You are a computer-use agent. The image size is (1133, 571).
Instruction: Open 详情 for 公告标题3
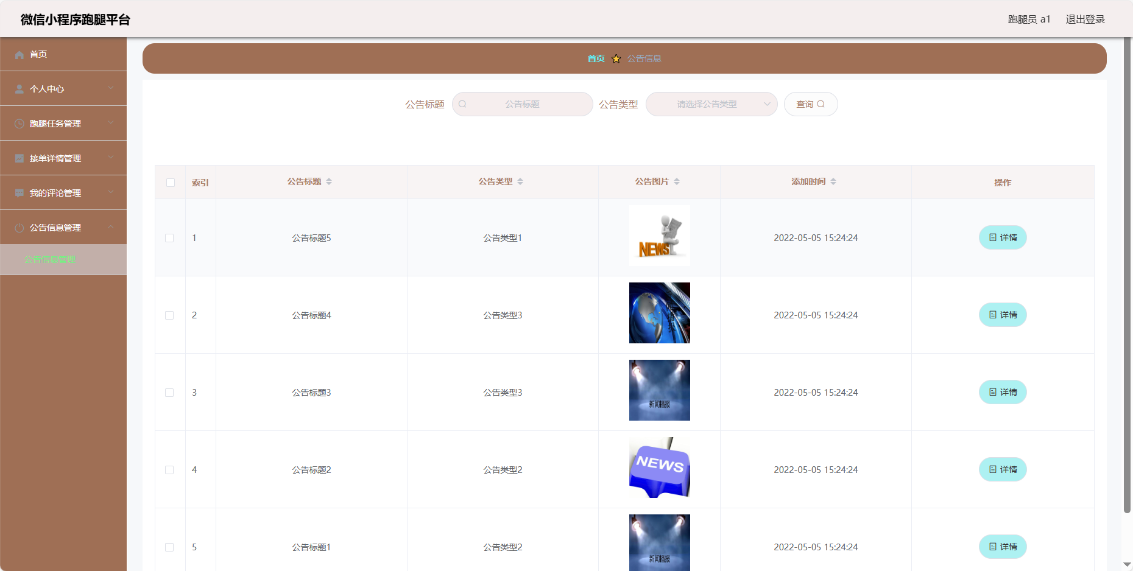1003,392
